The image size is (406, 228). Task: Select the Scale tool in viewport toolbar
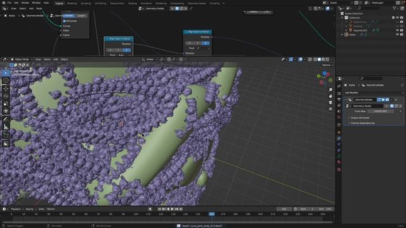tap(6, 104)
